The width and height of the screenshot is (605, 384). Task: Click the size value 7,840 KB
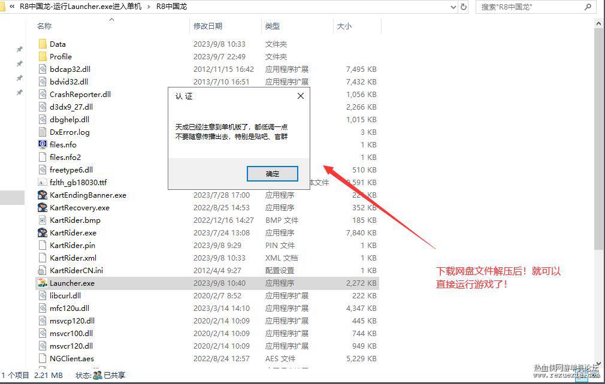point(361,232)
